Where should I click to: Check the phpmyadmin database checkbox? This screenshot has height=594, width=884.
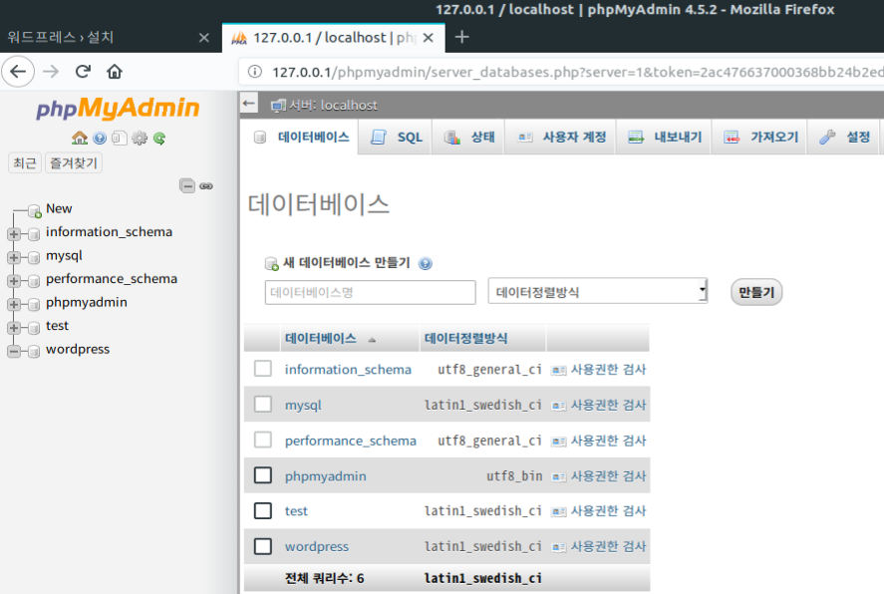point(263,475)
